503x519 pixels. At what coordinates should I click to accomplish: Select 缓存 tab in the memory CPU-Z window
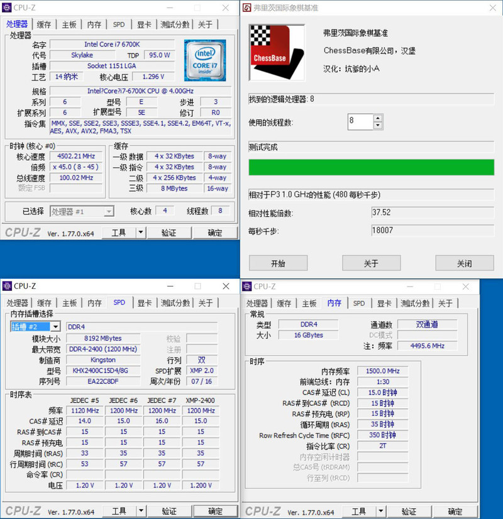(284, 303)
